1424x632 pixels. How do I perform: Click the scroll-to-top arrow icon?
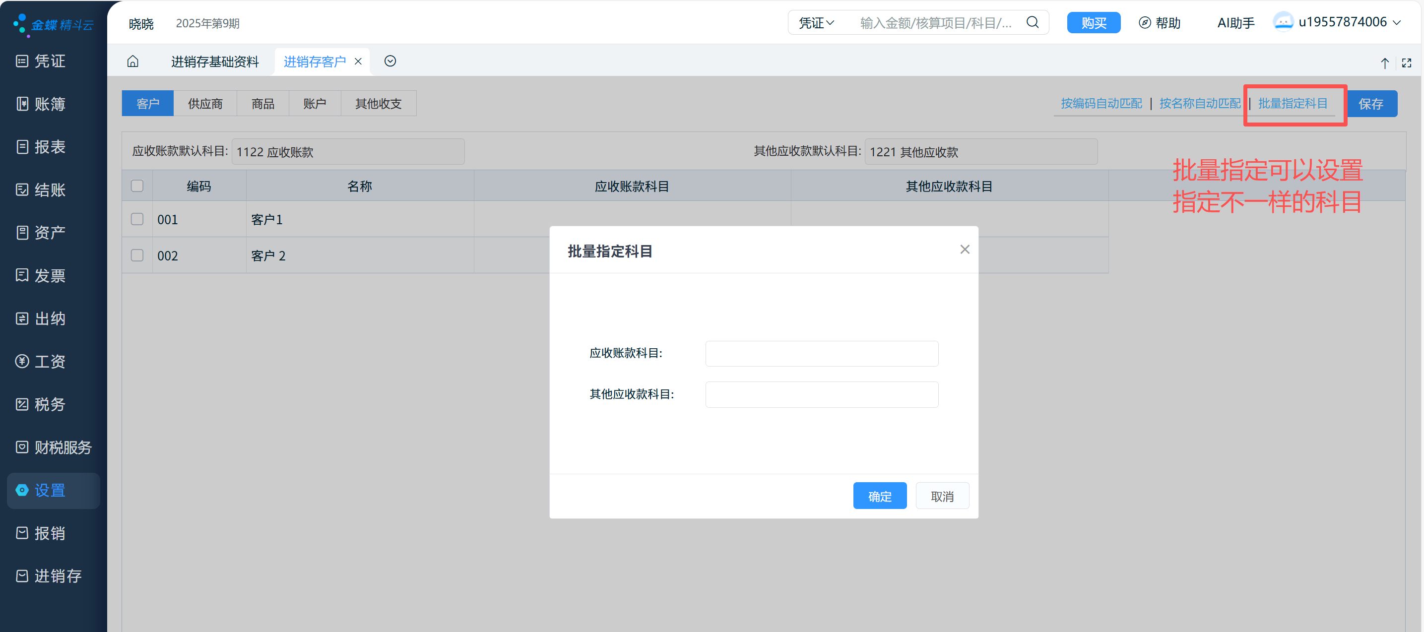click(1384, 63)
